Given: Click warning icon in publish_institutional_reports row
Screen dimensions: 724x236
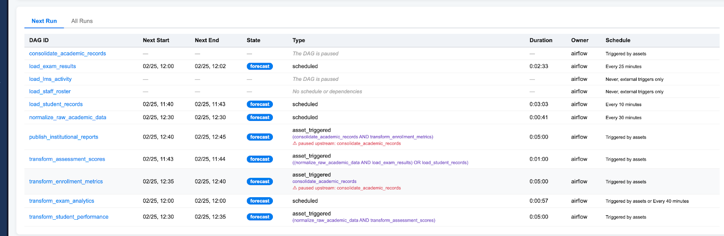Looking at the screenshot, I should [295, 143].
